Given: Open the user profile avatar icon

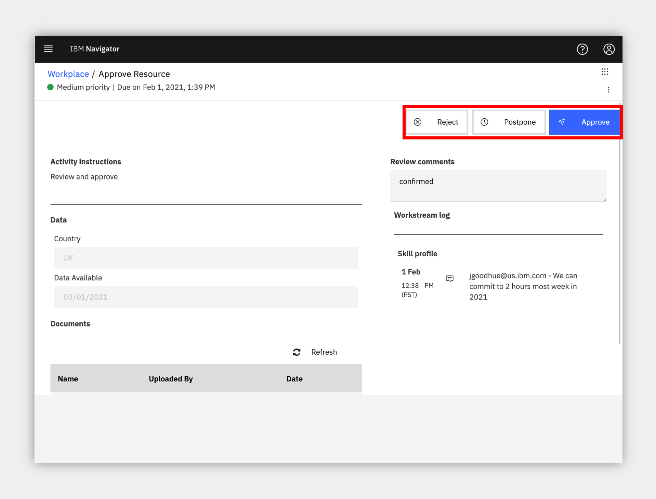Looking at the screenshot, I should click(x=609, y=49).
